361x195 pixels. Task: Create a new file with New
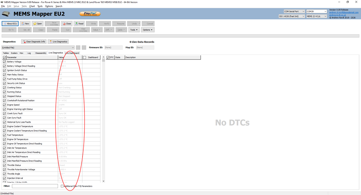[x=25, y=24]
